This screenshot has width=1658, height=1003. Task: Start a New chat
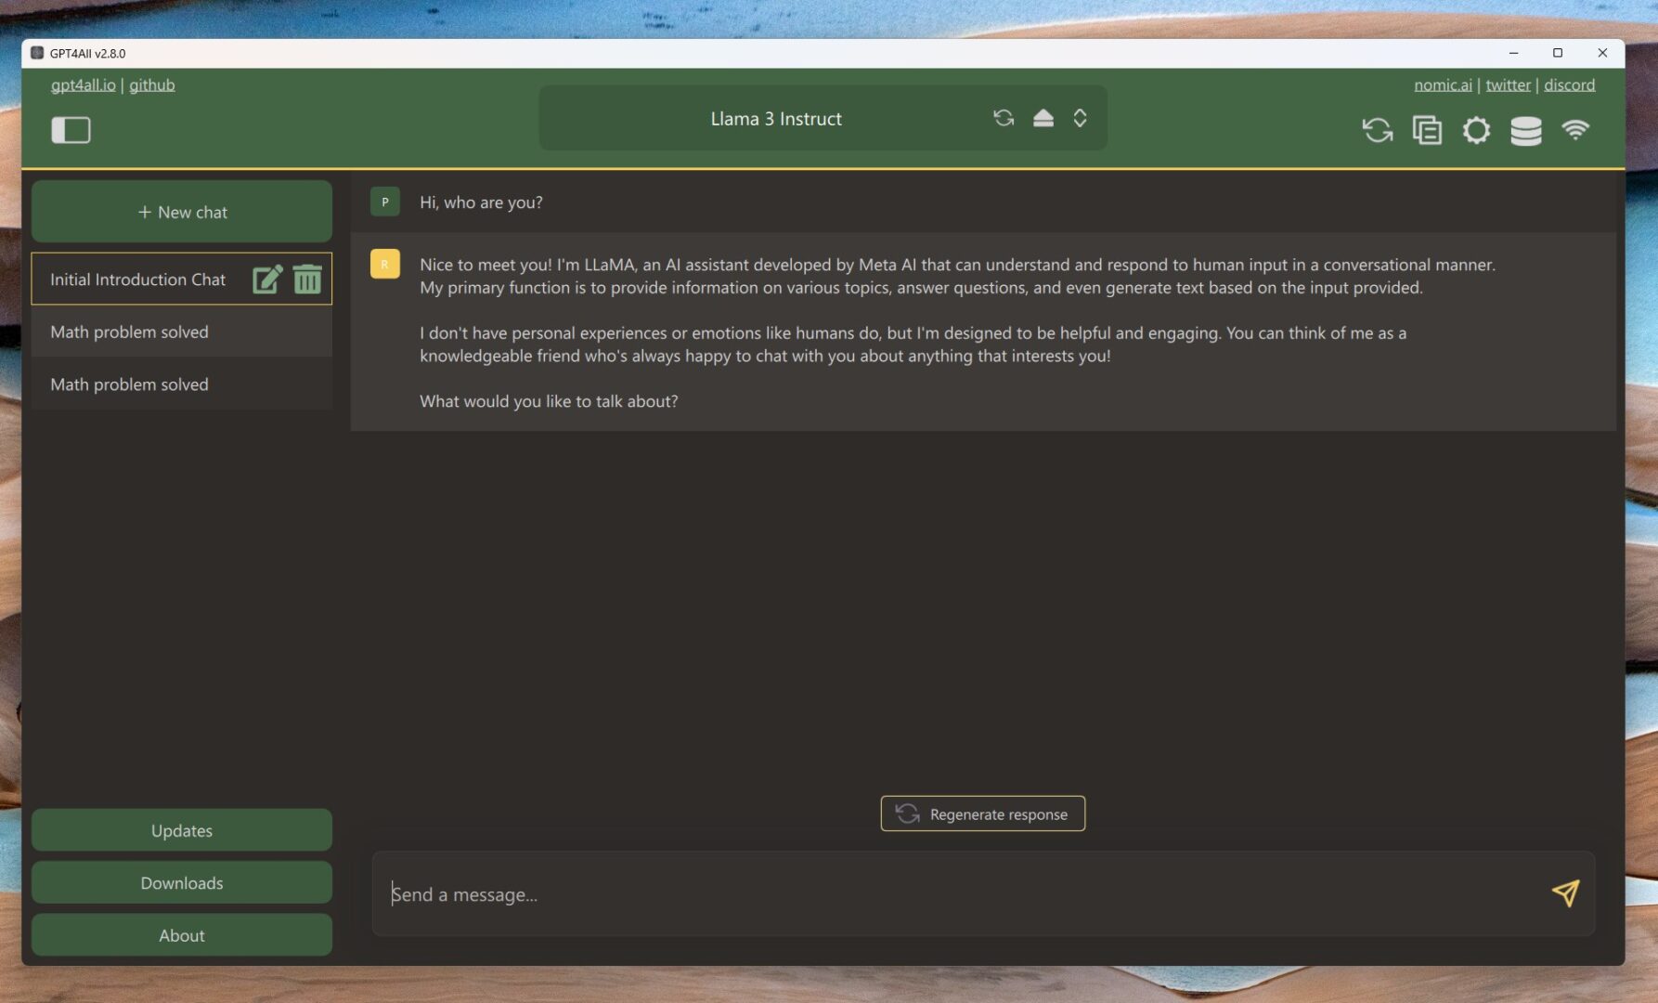(x=181, y=211)
